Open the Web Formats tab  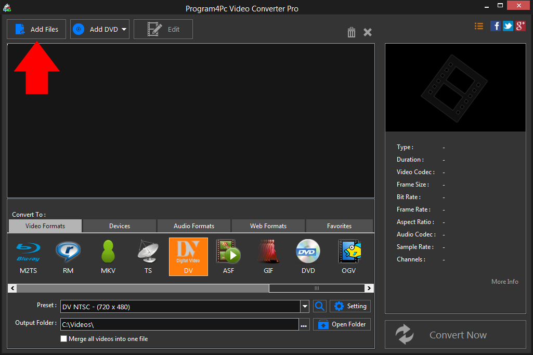(268, 226)
